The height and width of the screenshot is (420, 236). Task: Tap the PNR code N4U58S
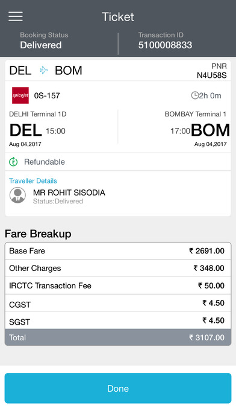[x=212, y=75]
